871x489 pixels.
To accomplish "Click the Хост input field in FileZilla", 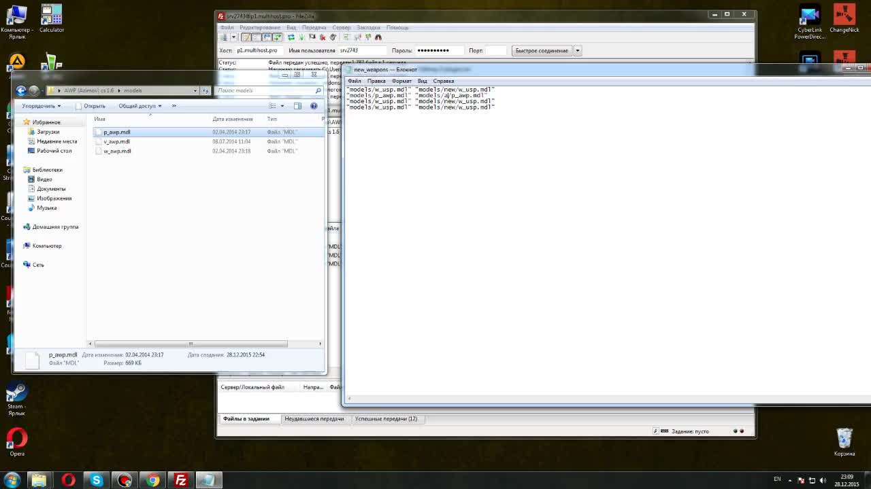I will coord(258,51).
